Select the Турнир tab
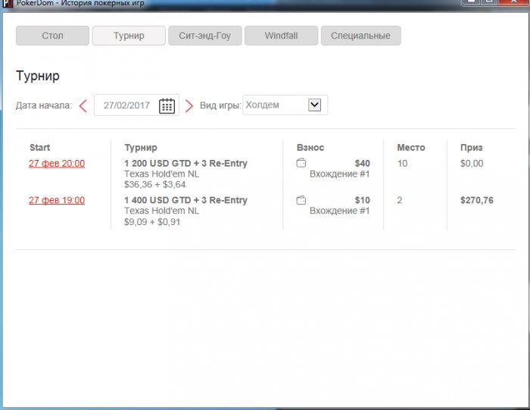Viewport: 530px width, 410px height. [x=129, y=36]
